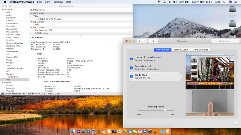Open Launchpad rocket icon in Dock
Screen dimensions: 241x135
[83, 131]
